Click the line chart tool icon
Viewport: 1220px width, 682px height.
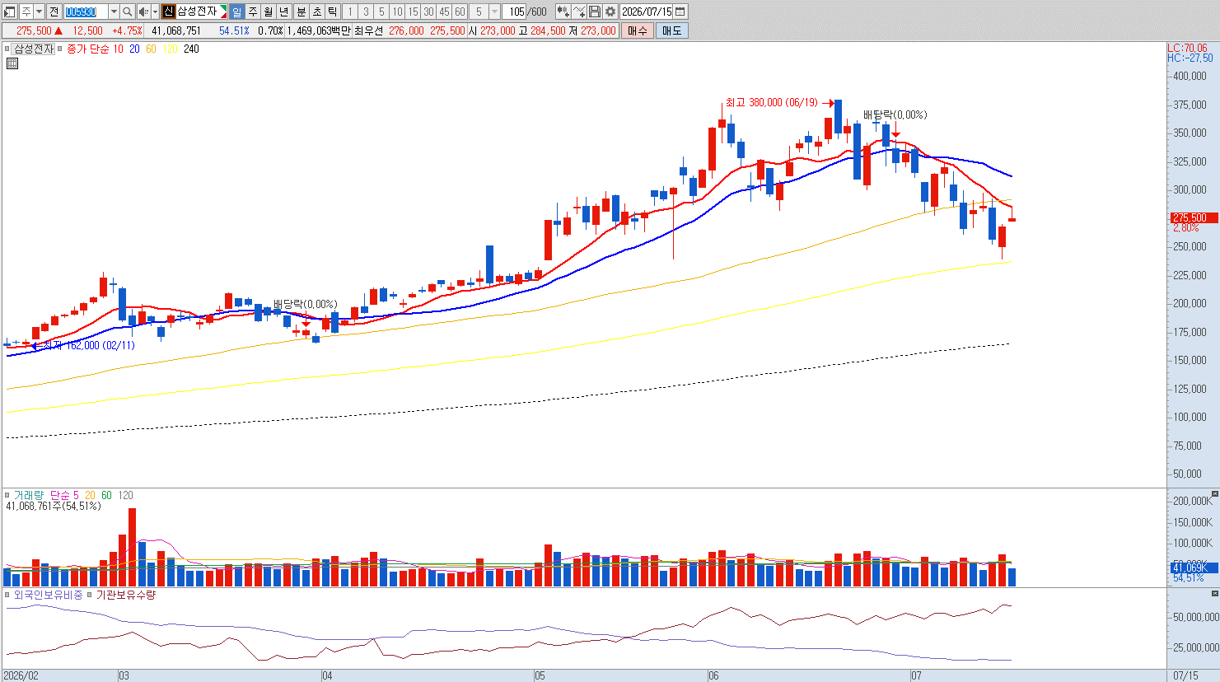pos(578,12)
